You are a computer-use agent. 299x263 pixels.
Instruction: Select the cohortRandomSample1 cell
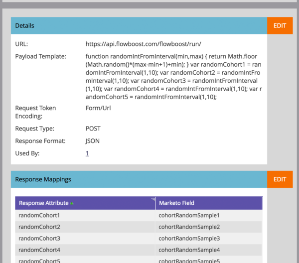(x=209, y=215)
